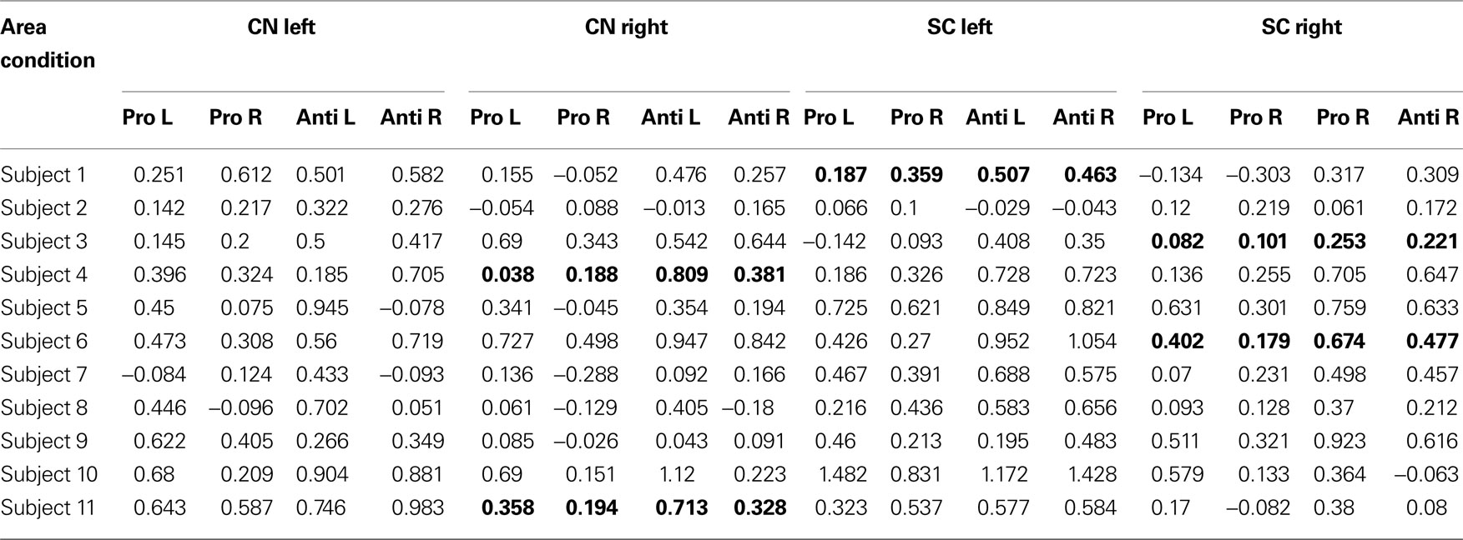Click the SC right column header

tap(1301, 27)
